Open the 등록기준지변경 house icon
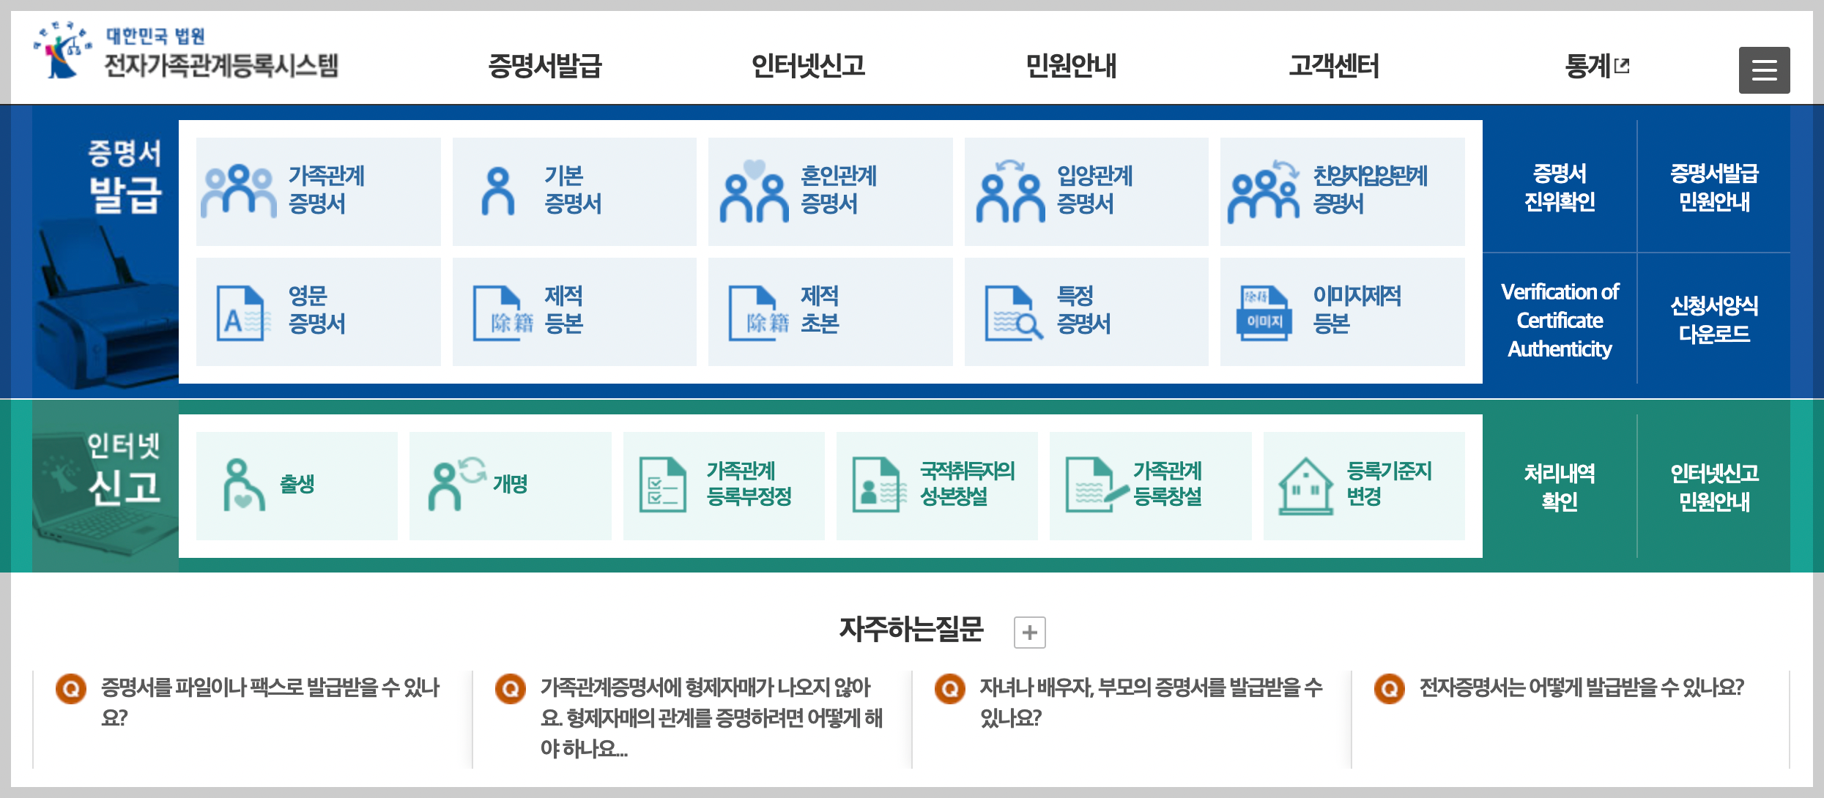 tap(1305, 485)
